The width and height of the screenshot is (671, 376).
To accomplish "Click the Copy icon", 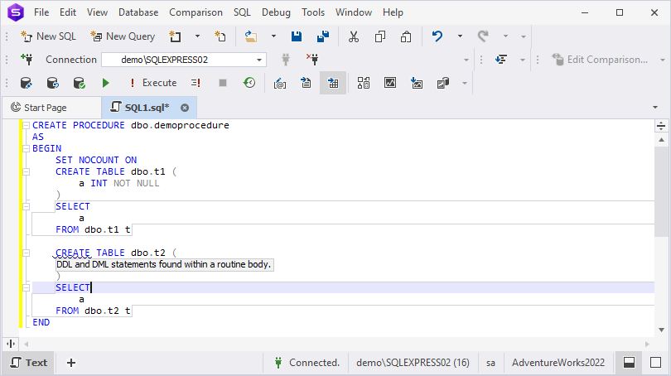I will click(x=380, y=36).
